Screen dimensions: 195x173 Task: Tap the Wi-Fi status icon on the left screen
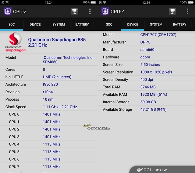coord(7,2)
